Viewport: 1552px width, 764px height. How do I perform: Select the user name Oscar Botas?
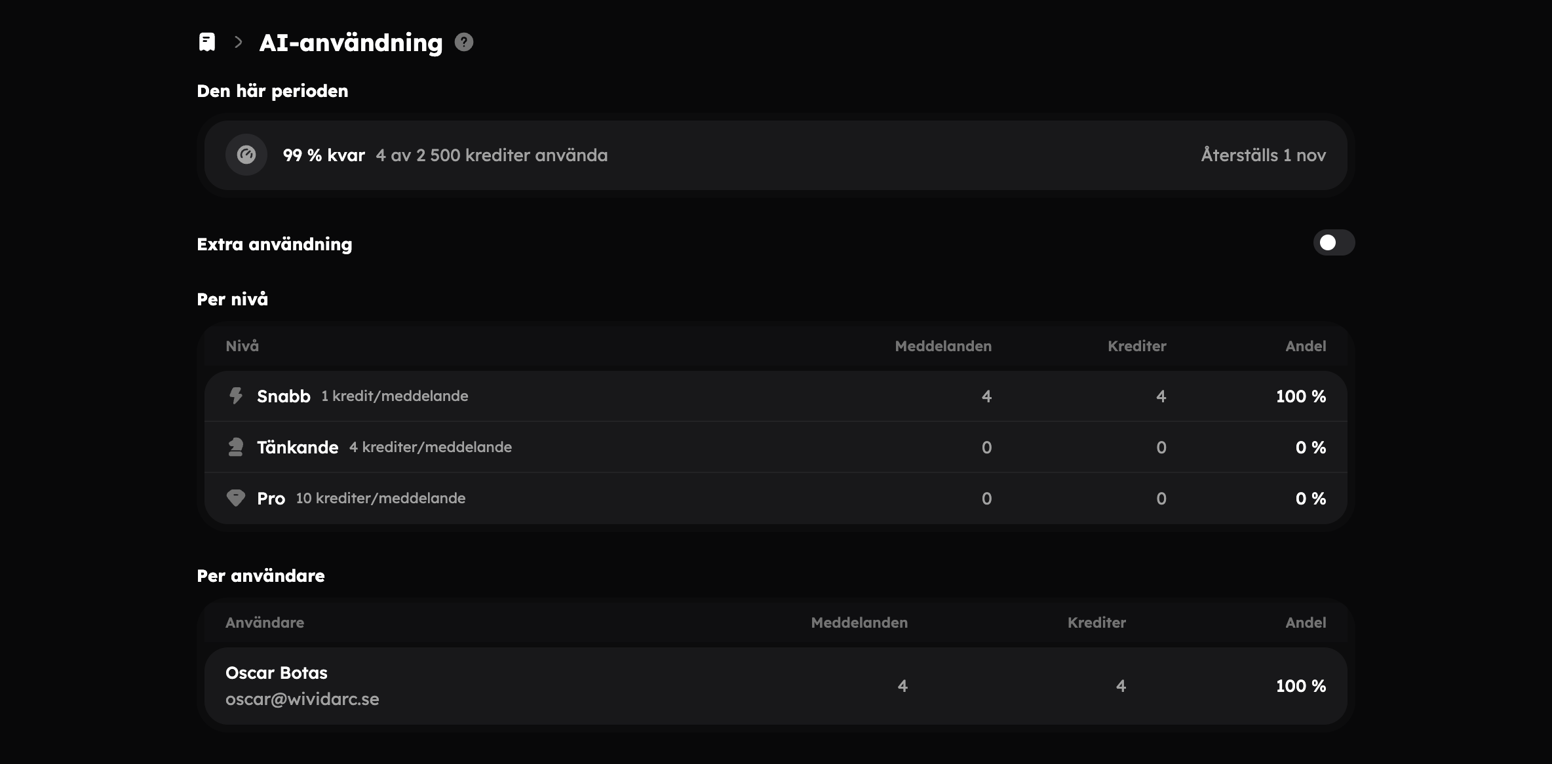coord(277,673)
